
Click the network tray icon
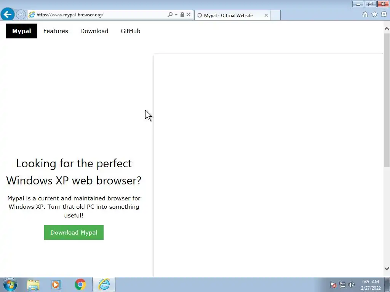(x=342, y=285)
